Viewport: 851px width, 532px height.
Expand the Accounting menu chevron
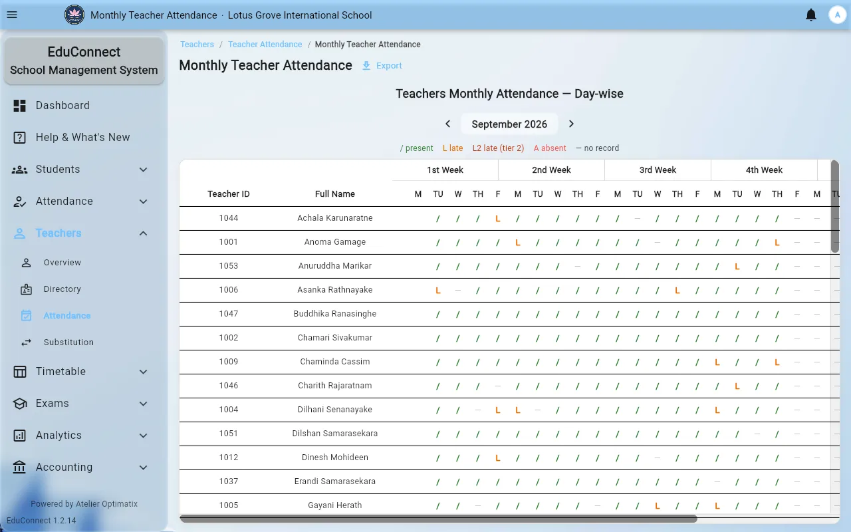144,467
